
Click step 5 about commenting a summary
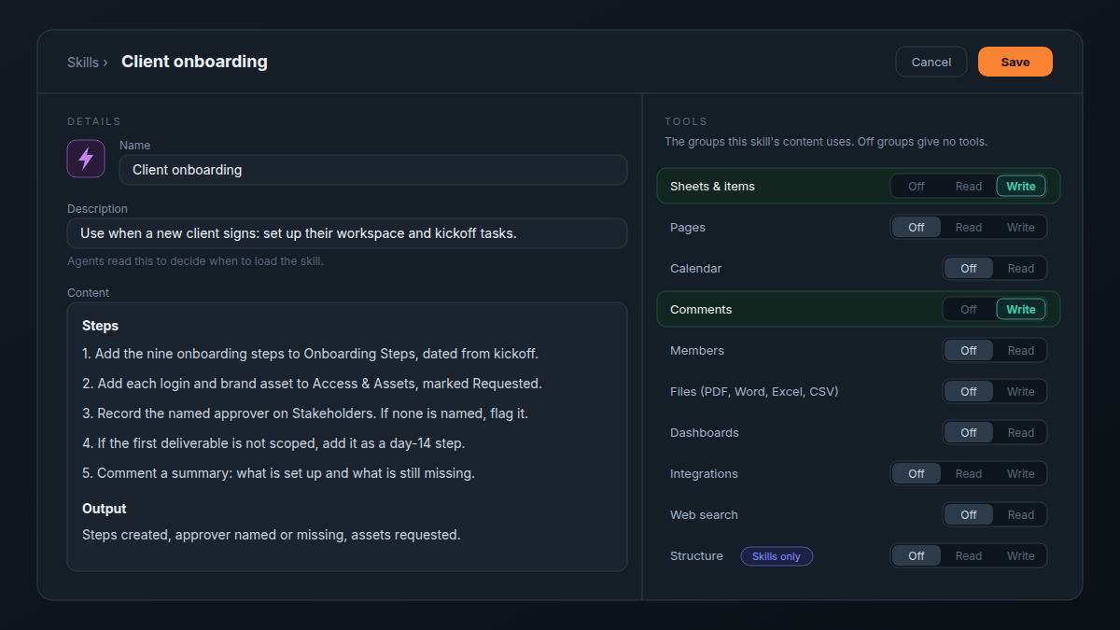pos(278,473)
